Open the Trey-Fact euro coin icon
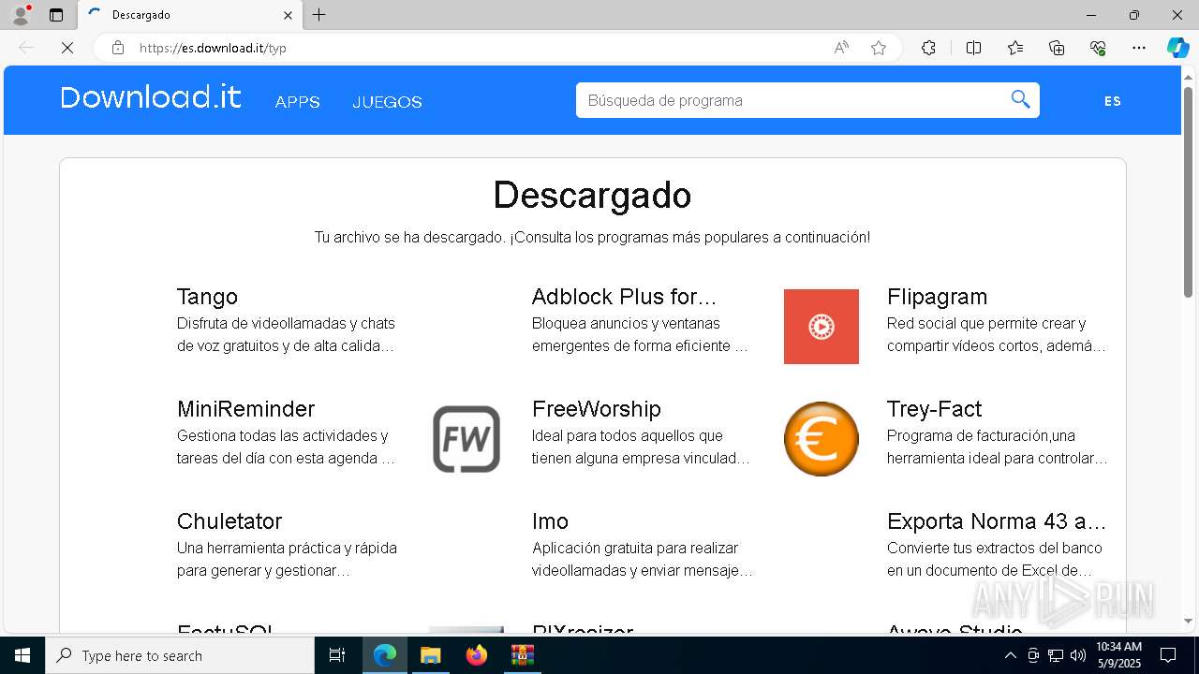This screenshot has height=674, width=1199. click(822, 439)
